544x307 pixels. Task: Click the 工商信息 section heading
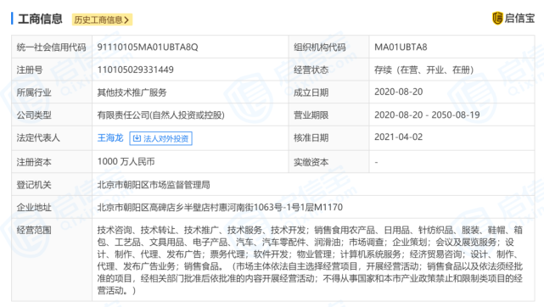click(x=40, y=19)
